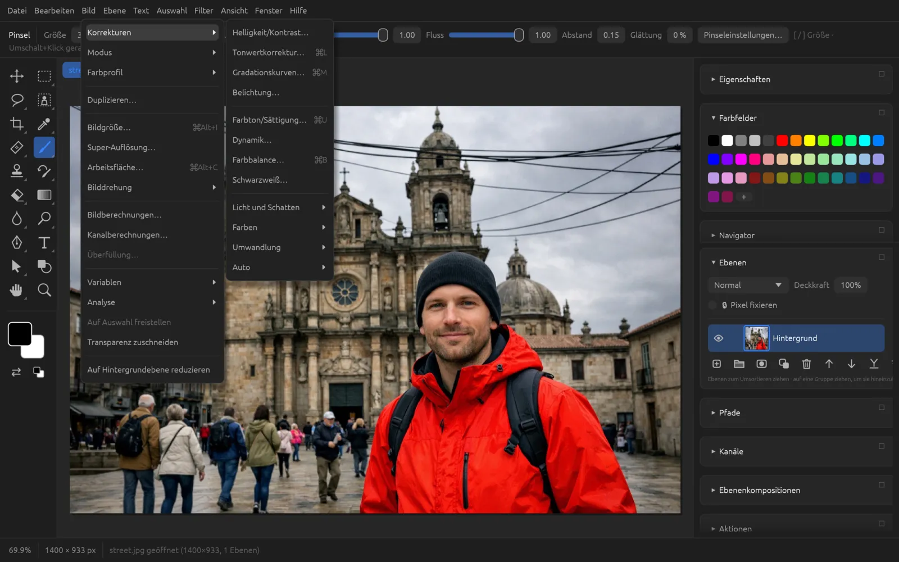Viewport: 899px width, 562px height.
Task: Pick the Hand tool
Action: pos(17,290)
